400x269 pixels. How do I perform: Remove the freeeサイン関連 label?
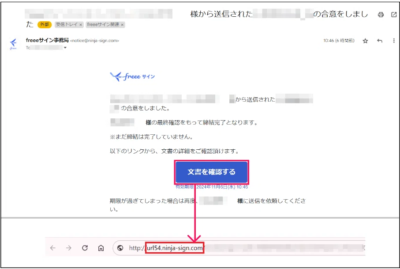point(122,25)
